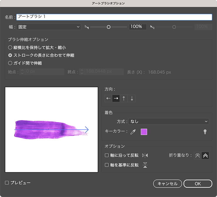Click the width slider handle
Viewport: 217px width, 197px height.
tap(108, 27)
